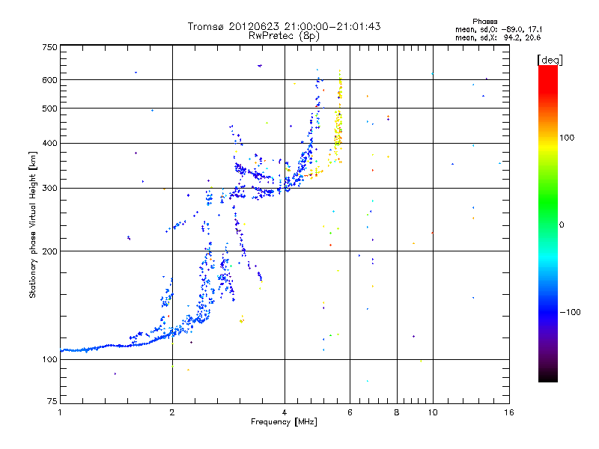This screenshot has width=599, height=449.
Task: Click the y-axis tick label '100' (left of plot)
Action: coord(49,359)
